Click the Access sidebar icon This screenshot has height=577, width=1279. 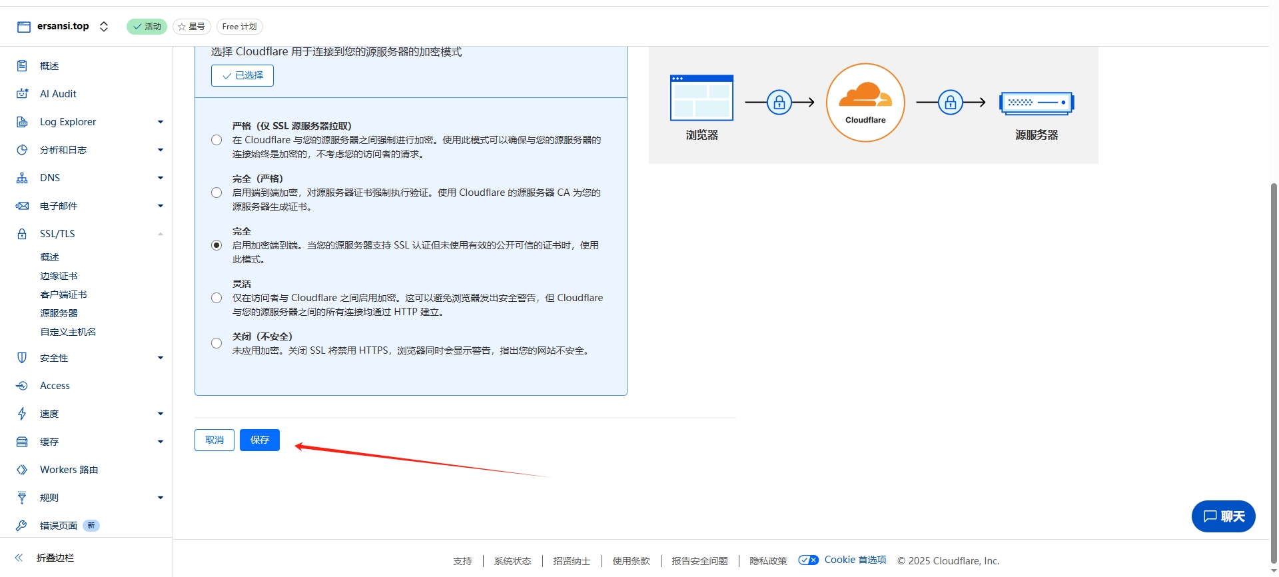point(22,386)
